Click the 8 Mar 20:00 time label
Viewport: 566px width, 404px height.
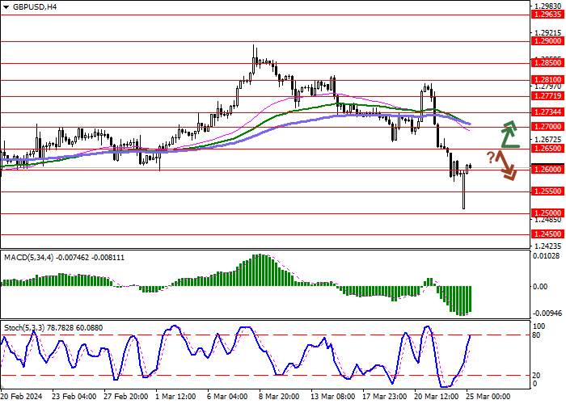280,397
